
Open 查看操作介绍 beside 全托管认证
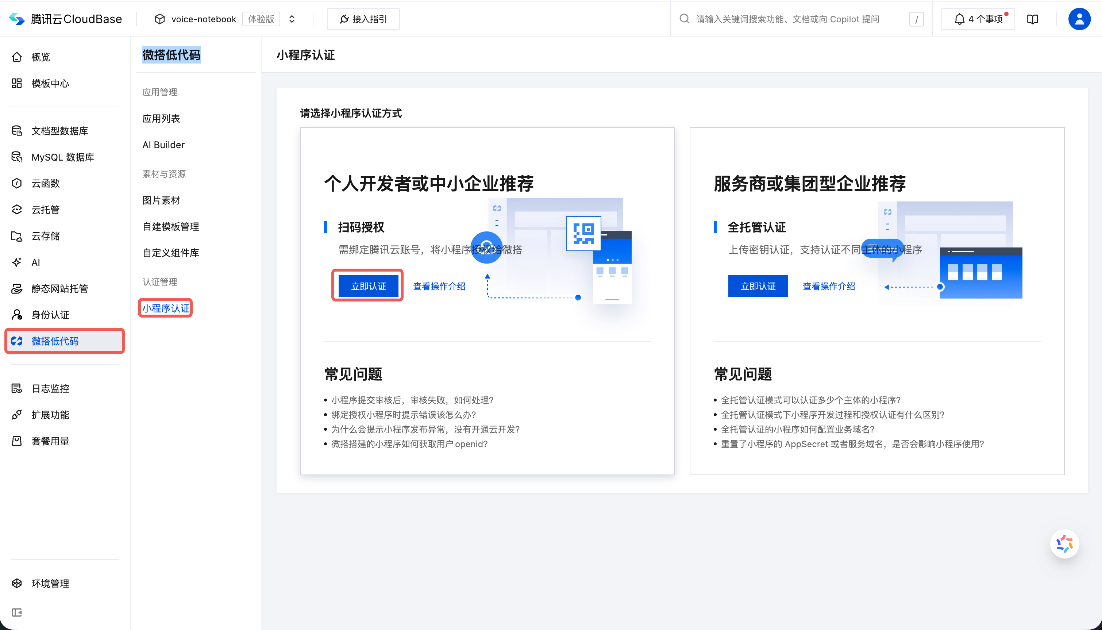click(828, 286)
